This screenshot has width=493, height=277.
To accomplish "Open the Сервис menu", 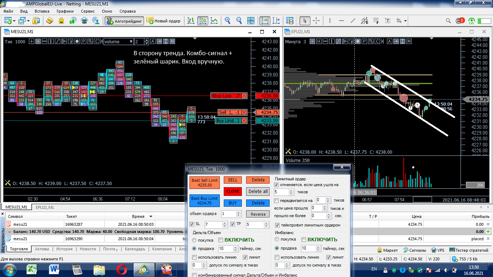I will tap(88, 11).
